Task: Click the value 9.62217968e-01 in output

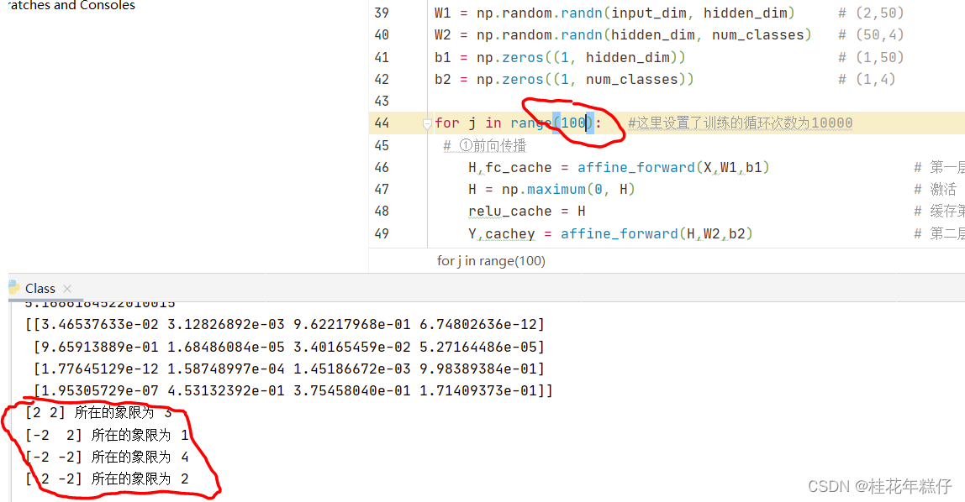Action: [352, 324]
